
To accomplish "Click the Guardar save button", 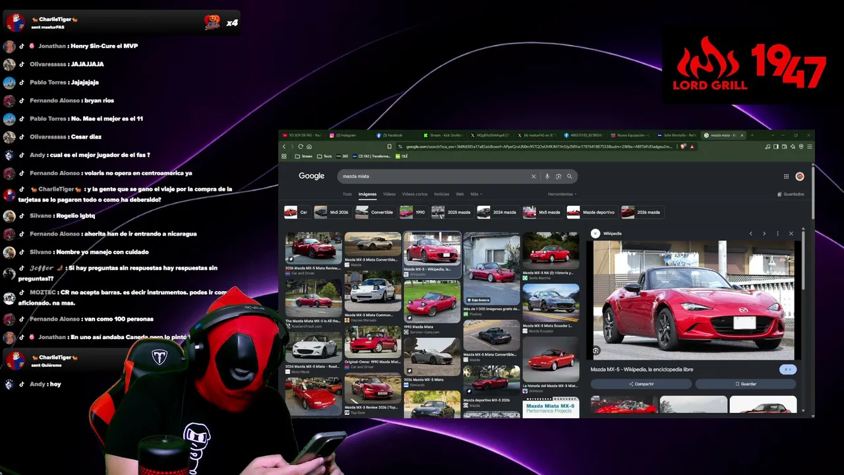I will tap(746, 384).
